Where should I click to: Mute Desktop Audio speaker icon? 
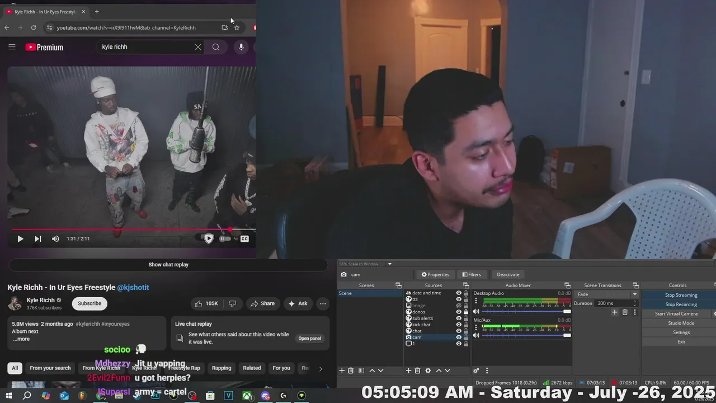coord(476,311)
